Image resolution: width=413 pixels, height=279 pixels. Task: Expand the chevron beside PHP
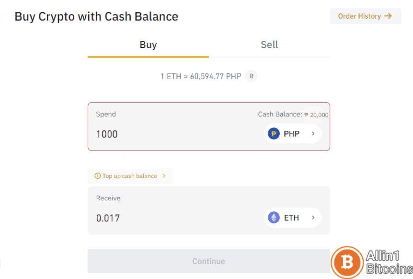(x=313, y=134)
